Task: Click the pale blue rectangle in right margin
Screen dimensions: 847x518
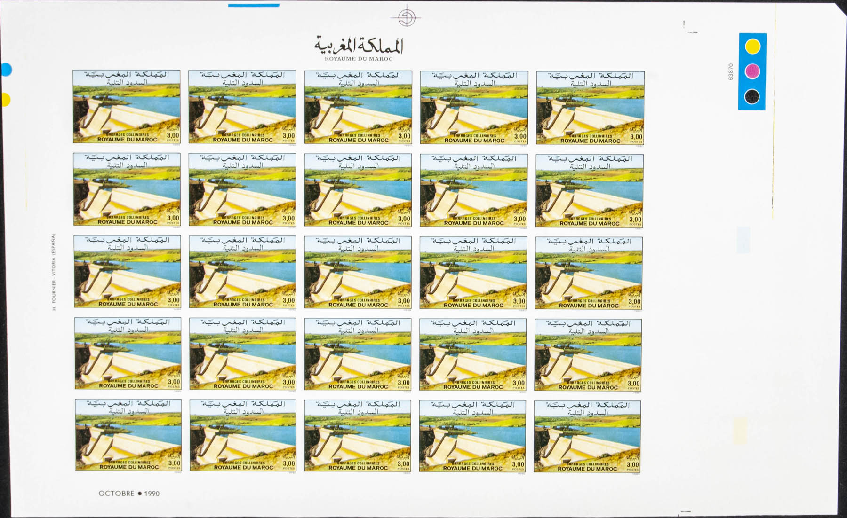Action: click(x=743, y=240)
